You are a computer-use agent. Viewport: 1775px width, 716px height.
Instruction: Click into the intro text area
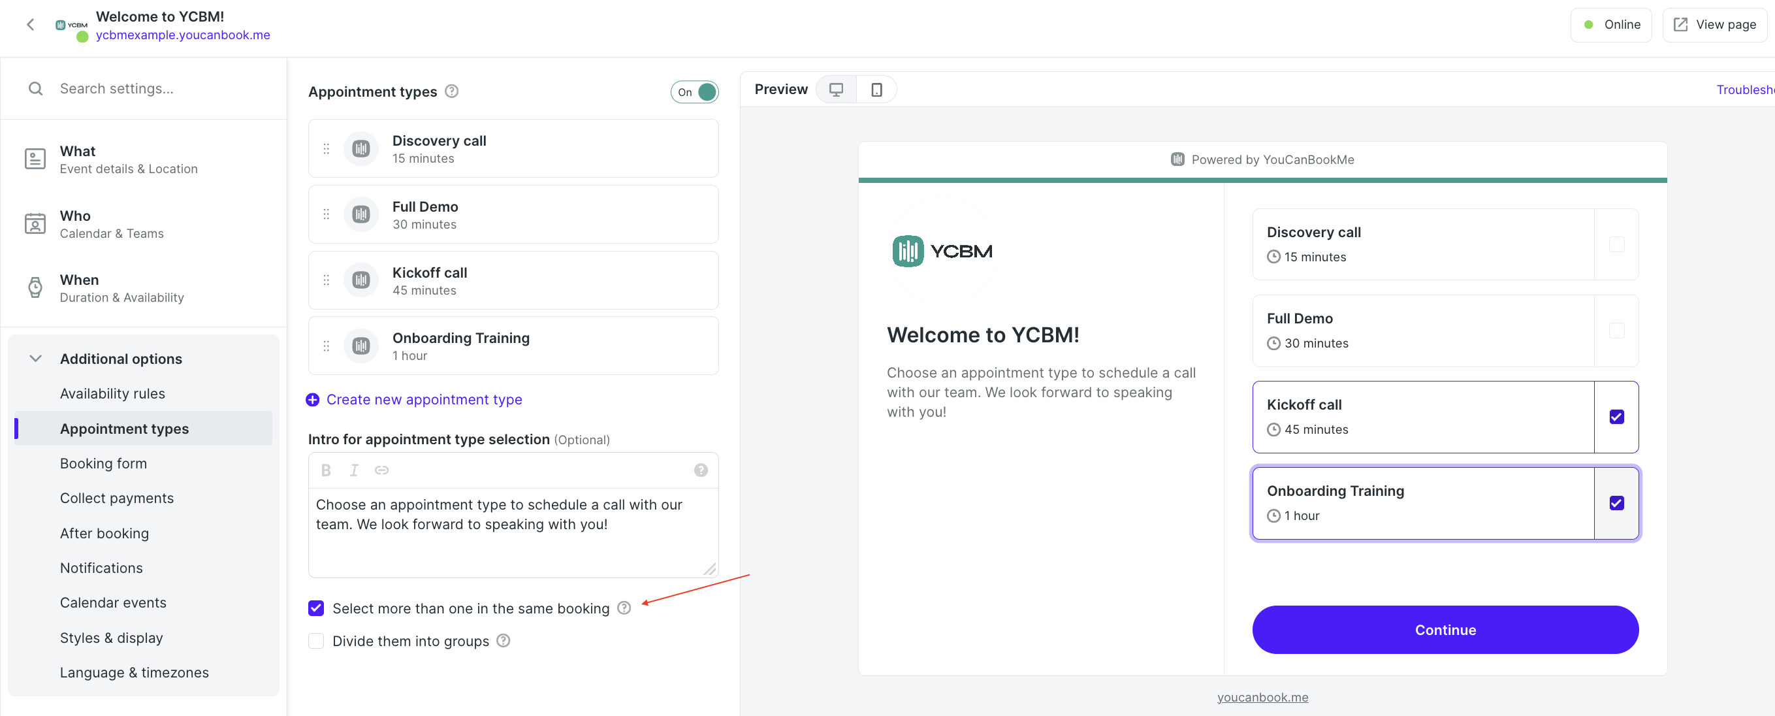pyautogui.click(x=513, y=532)
